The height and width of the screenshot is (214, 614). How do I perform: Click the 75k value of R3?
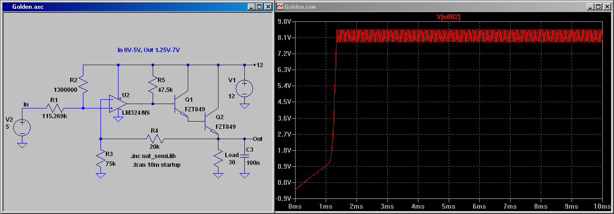111,164
